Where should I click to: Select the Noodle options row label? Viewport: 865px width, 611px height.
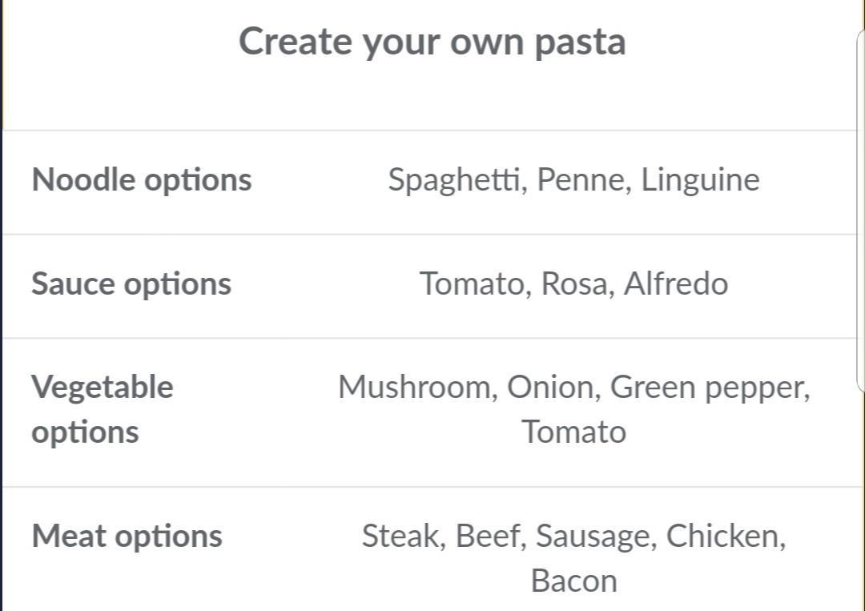pyautogui.click(x=142, y=180)
